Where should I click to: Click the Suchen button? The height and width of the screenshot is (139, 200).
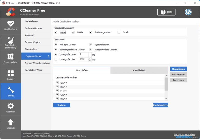point(61,105)
